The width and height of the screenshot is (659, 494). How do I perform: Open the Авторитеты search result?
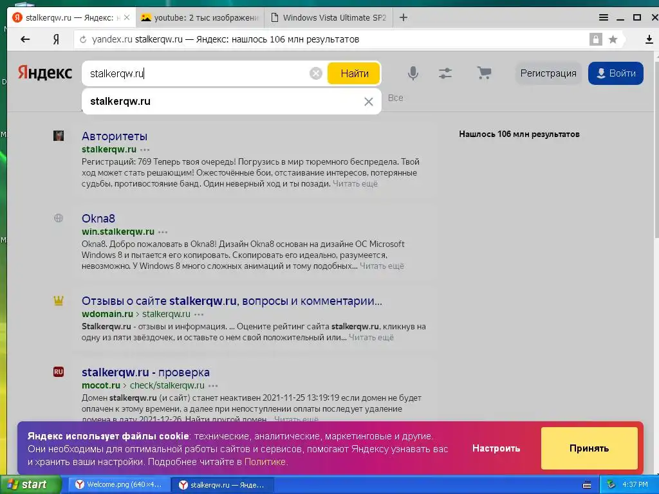115,136
